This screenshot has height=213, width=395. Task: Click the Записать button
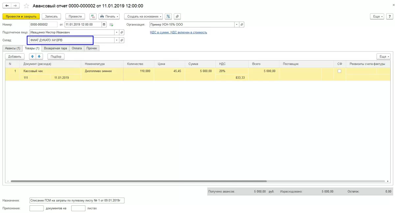pos(51,16)
